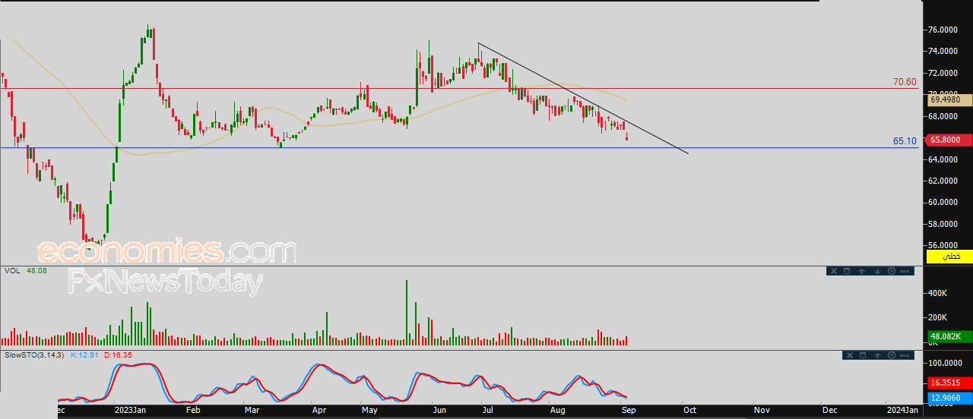973x419 pixels.
Task: Click the Feb date axis label
Action: (193, 410)
